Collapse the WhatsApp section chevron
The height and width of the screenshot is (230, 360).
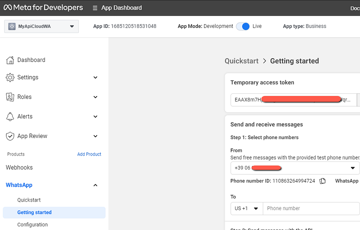[95, 185]
